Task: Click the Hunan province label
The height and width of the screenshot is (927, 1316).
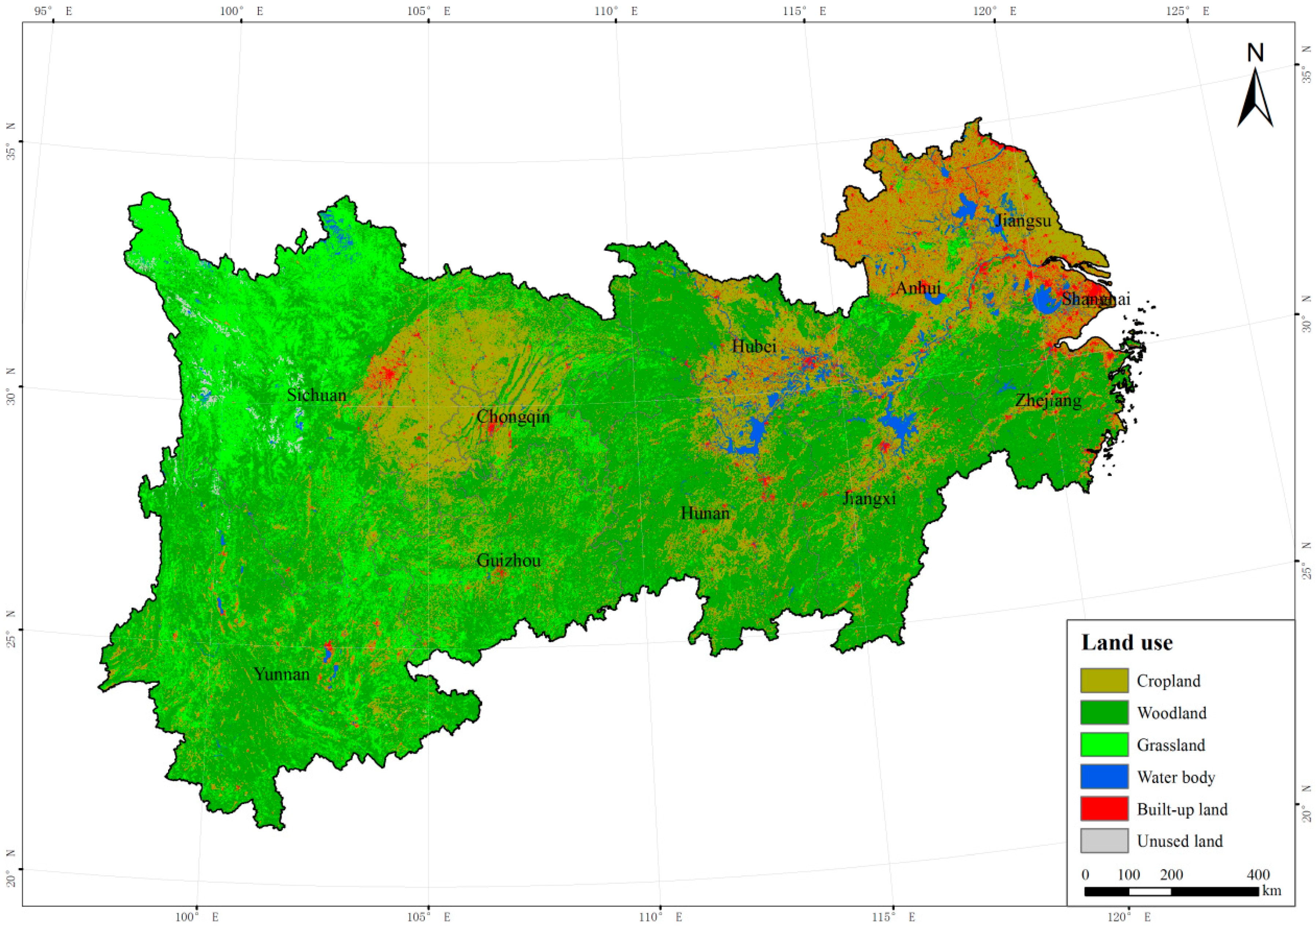Action: click(705, 513)
